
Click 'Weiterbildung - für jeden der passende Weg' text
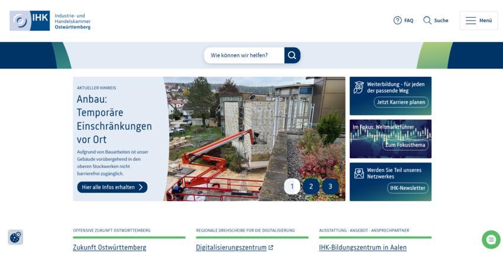click(x=395, y=87)
